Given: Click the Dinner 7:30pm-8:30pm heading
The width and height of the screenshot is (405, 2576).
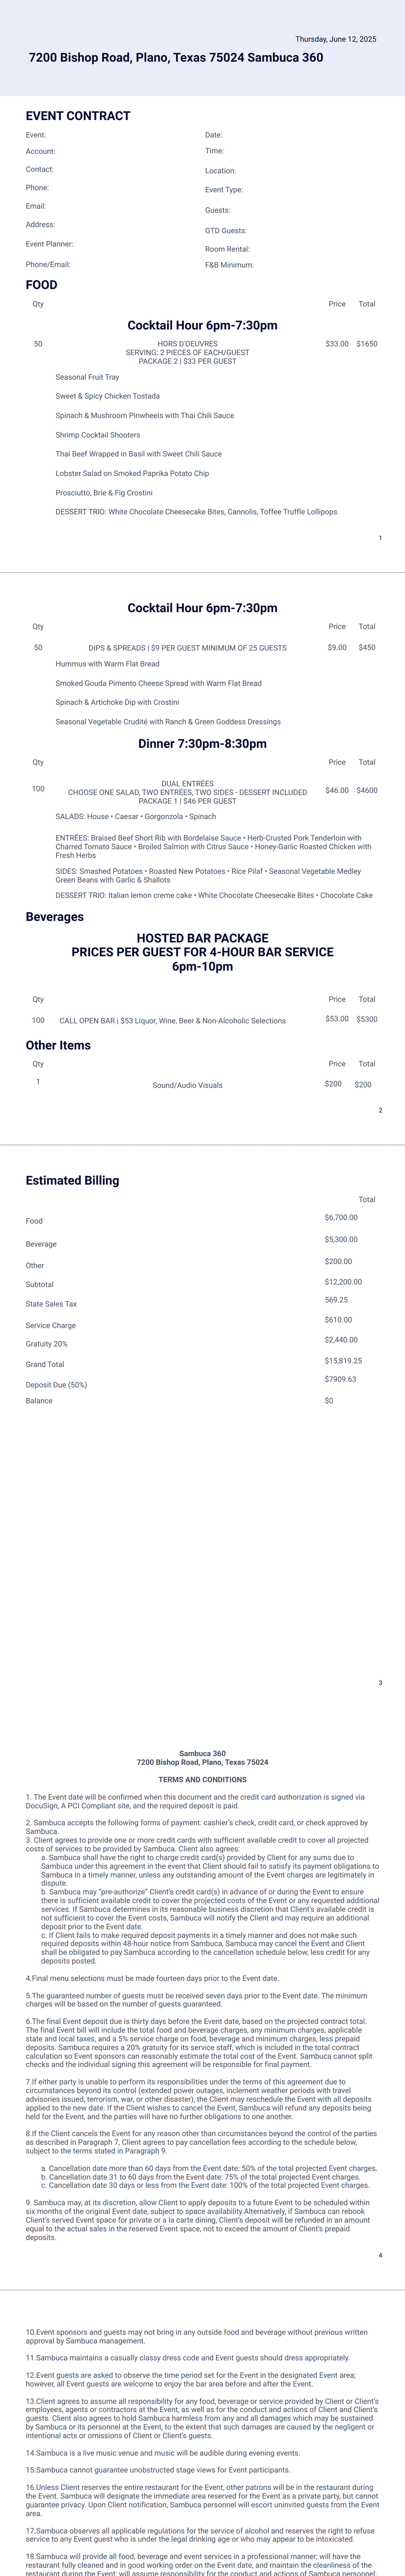Looking at the screenshot, I should point(202,744).
